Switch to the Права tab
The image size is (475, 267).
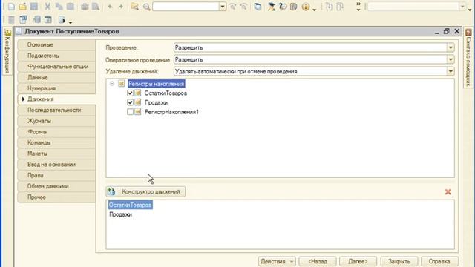(56, 175)
